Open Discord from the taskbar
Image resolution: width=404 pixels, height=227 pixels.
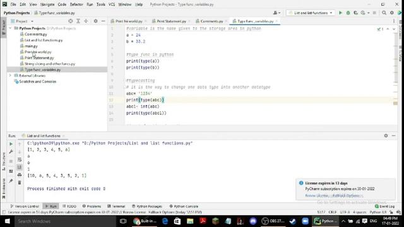[253, 221]
